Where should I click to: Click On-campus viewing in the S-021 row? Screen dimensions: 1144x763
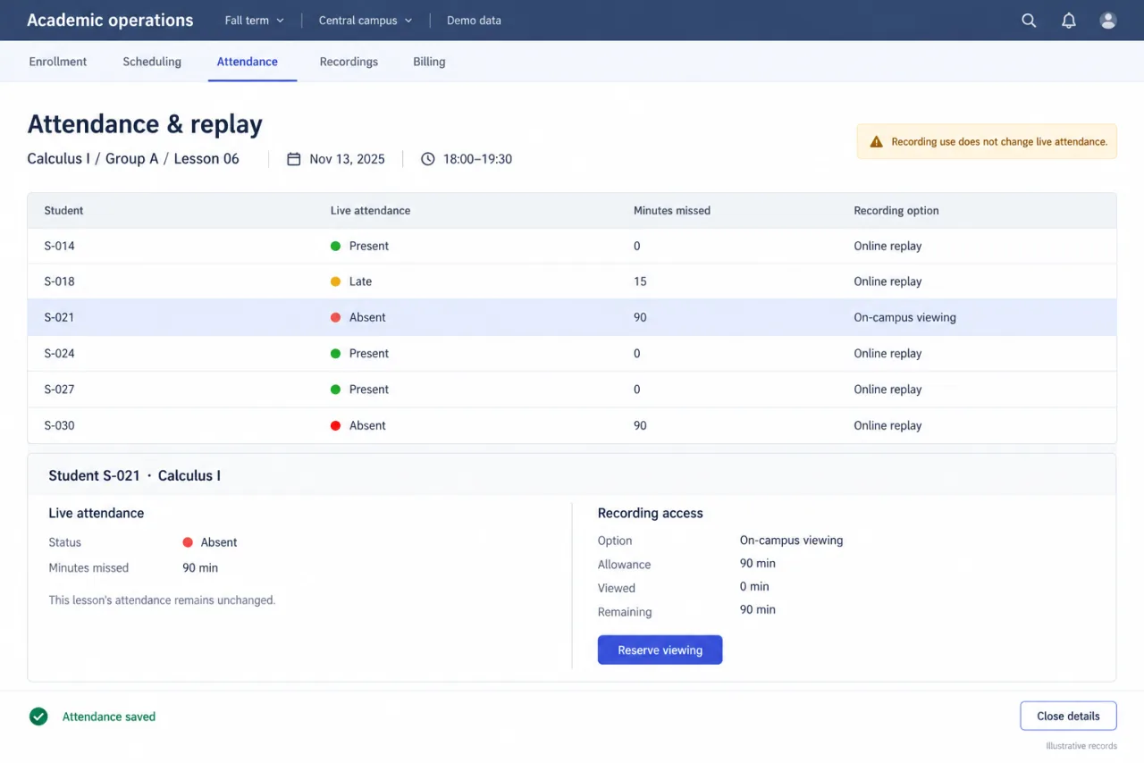click(x=904, y=317)
